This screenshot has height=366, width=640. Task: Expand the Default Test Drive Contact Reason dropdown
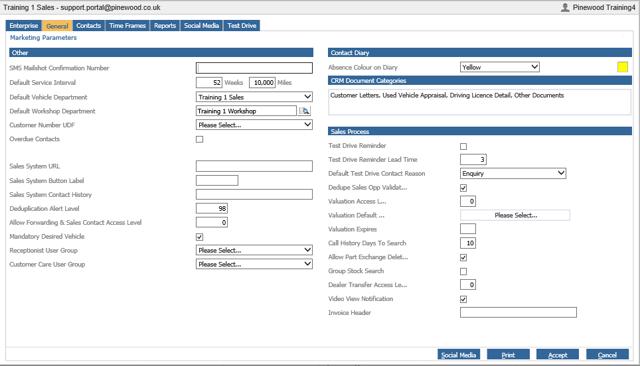(x=513, y=173)
